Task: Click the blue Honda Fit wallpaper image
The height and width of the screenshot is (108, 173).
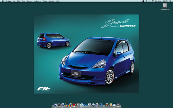Action: tap(86, 54)
